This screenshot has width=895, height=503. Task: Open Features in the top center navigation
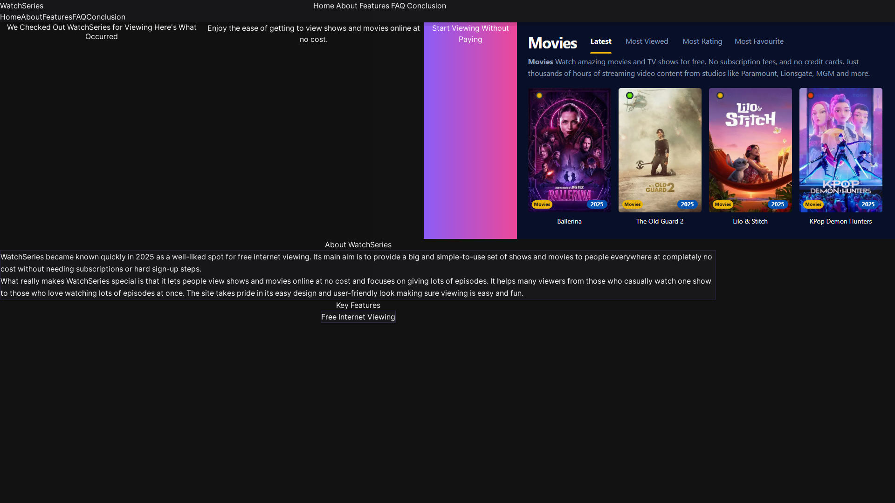coord(374,6)
